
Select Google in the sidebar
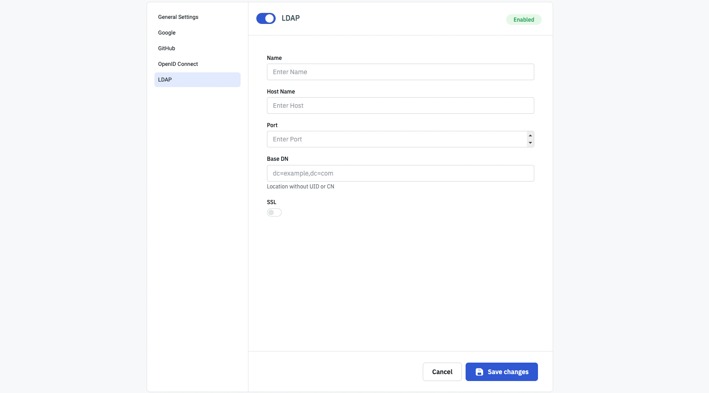(x=167, y=33)
